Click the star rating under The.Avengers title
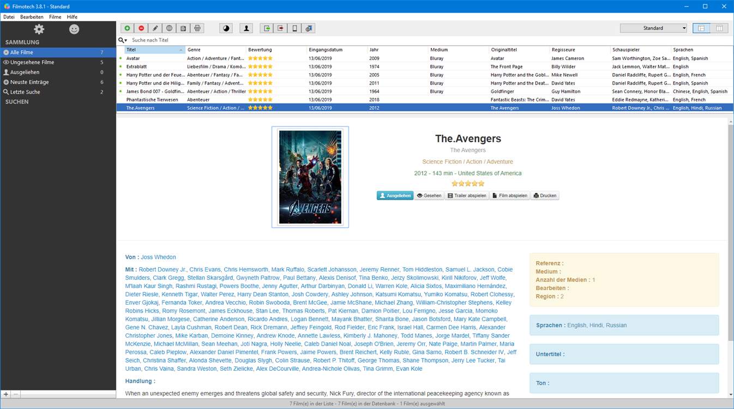This screenshot has height=409, width=734. [468, 184]
